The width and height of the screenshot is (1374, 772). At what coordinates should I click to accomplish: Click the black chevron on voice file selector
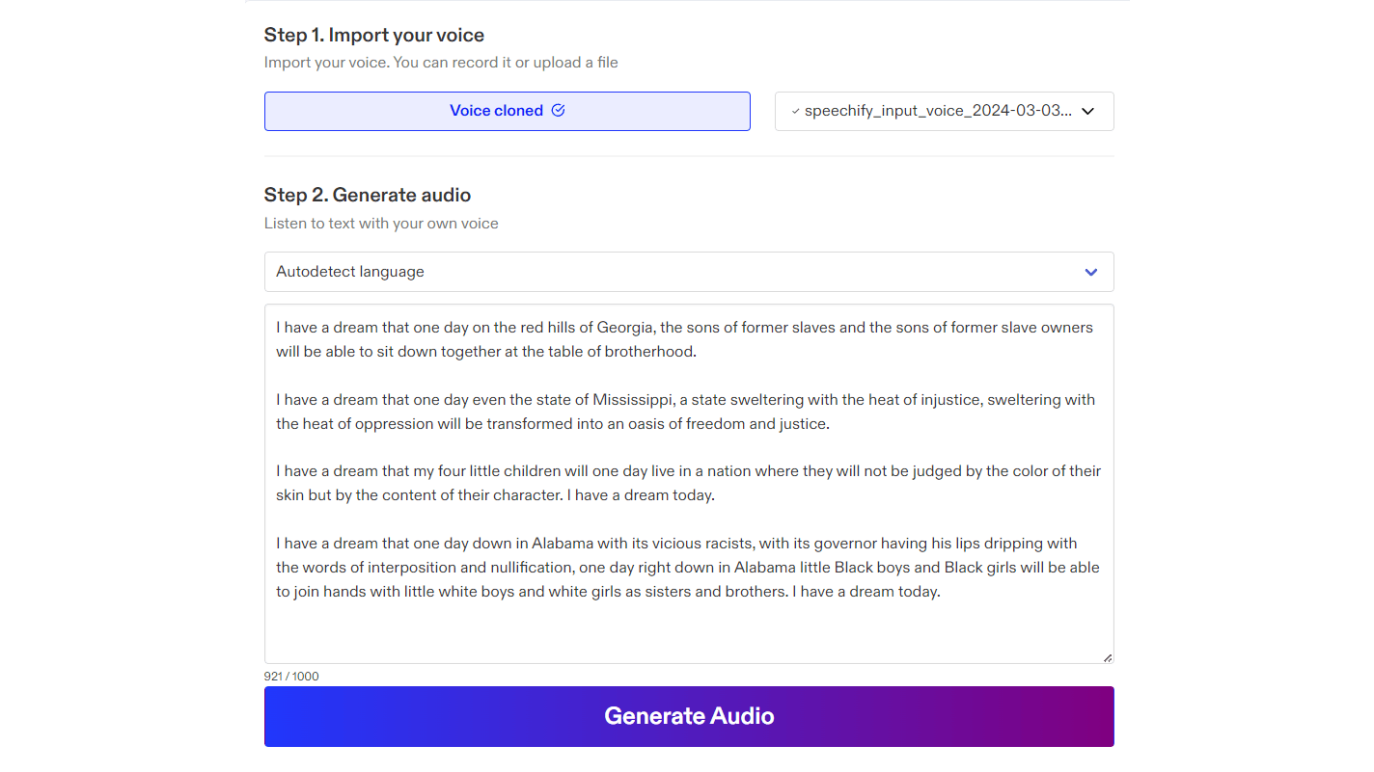(1087, 112)
